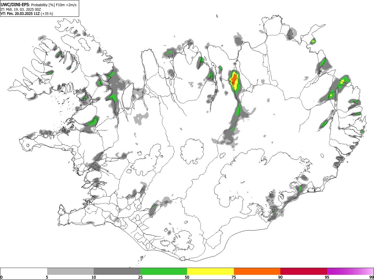The height and width of the screenshot is (280, 374).
Task: Click the legend tick label '75'
Action: (x=234, y=277)
